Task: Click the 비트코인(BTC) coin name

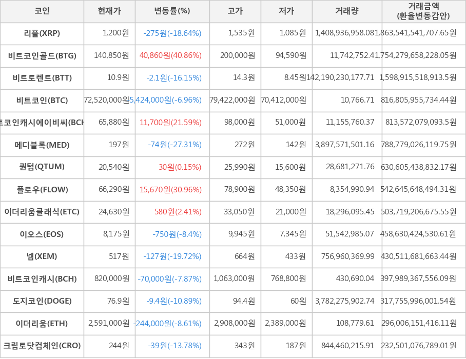Action: tap(42, 101)
